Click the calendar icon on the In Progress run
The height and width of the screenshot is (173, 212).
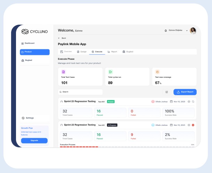coord(171,125)
